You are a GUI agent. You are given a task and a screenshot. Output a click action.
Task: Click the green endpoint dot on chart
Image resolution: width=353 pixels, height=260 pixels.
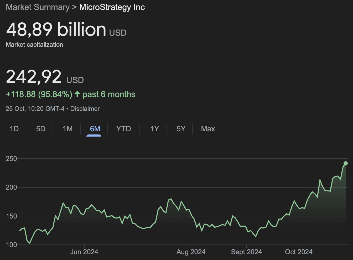[x=346, y=163]
